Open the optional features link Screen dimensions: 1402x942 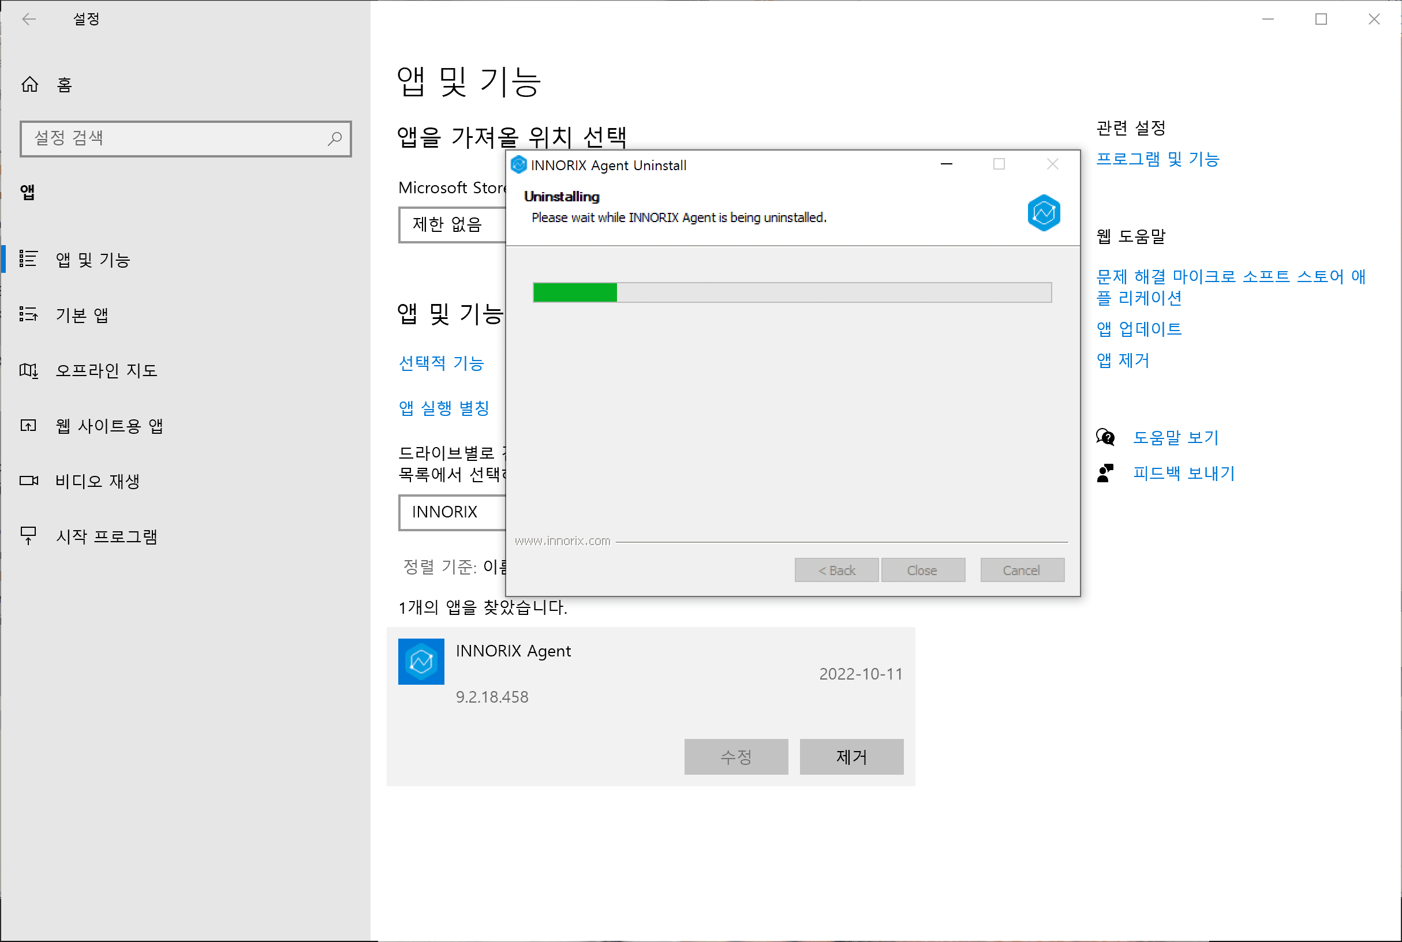441,363
